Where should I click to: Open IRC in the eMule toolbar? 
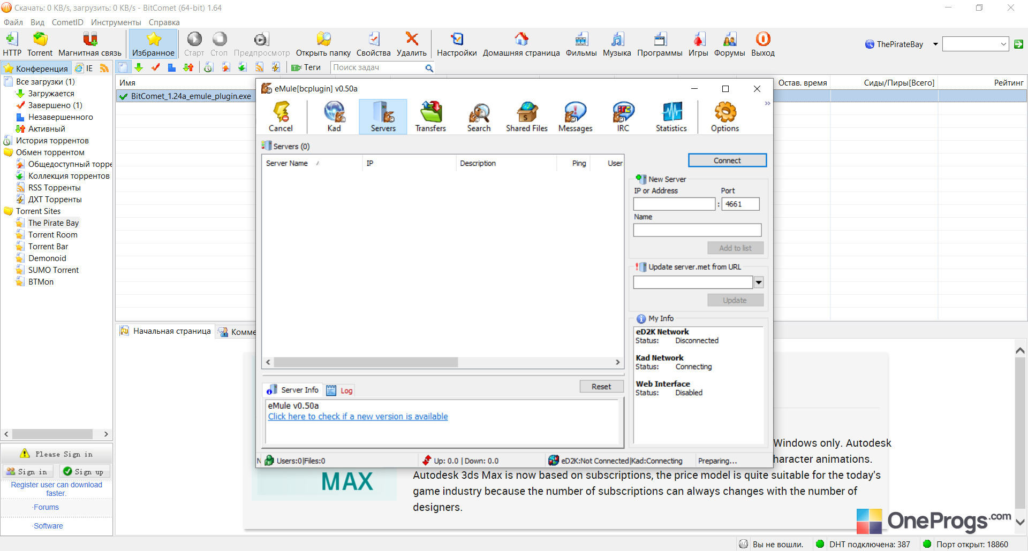[x=623, y=117]
